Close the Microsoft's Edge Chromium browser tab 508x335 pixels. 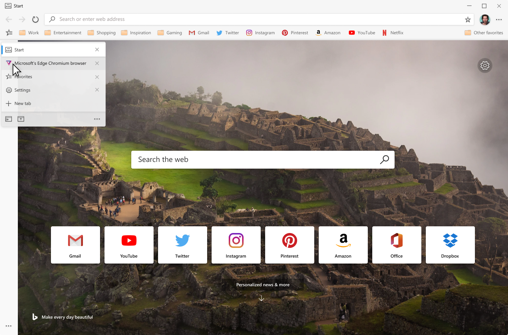pos(97,63)
